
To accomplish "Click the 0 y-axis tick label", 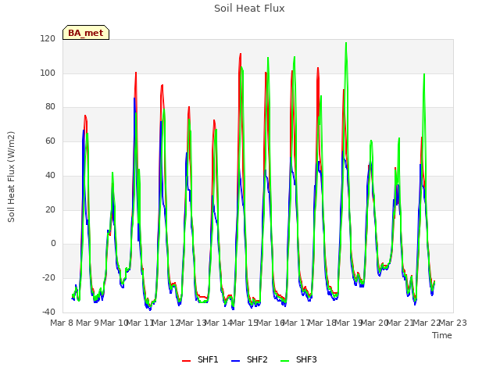I will click(53, 244).
